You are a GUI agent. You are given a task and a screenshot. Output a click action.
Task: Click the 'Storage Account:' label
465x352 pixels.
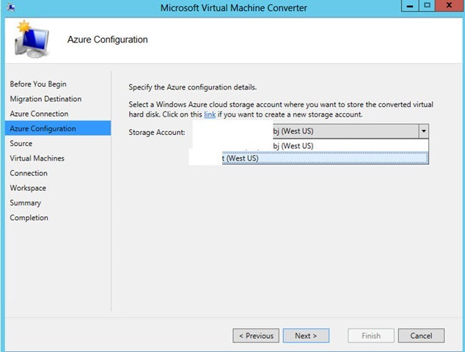(x=156, y=132)
